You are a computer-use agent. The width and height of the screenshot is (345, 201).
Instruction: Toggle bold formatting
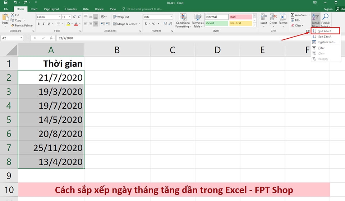[38, 24]
